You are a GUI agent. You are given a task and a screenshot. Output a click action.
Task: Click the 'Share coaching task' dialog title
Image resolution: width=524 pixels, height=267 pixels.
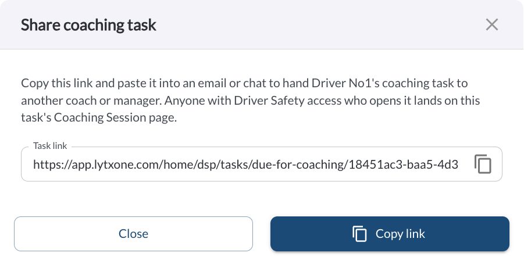click(x=88, y=25)
